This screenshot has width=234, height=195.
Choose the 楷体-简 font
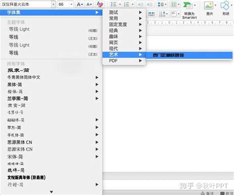click(x=51, y=92)
